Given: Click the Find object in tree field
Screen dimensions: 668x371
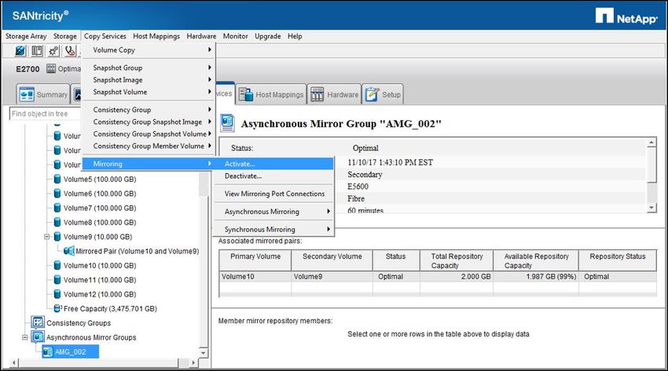Looking at the screenshot, I should [x=45, y=114].
